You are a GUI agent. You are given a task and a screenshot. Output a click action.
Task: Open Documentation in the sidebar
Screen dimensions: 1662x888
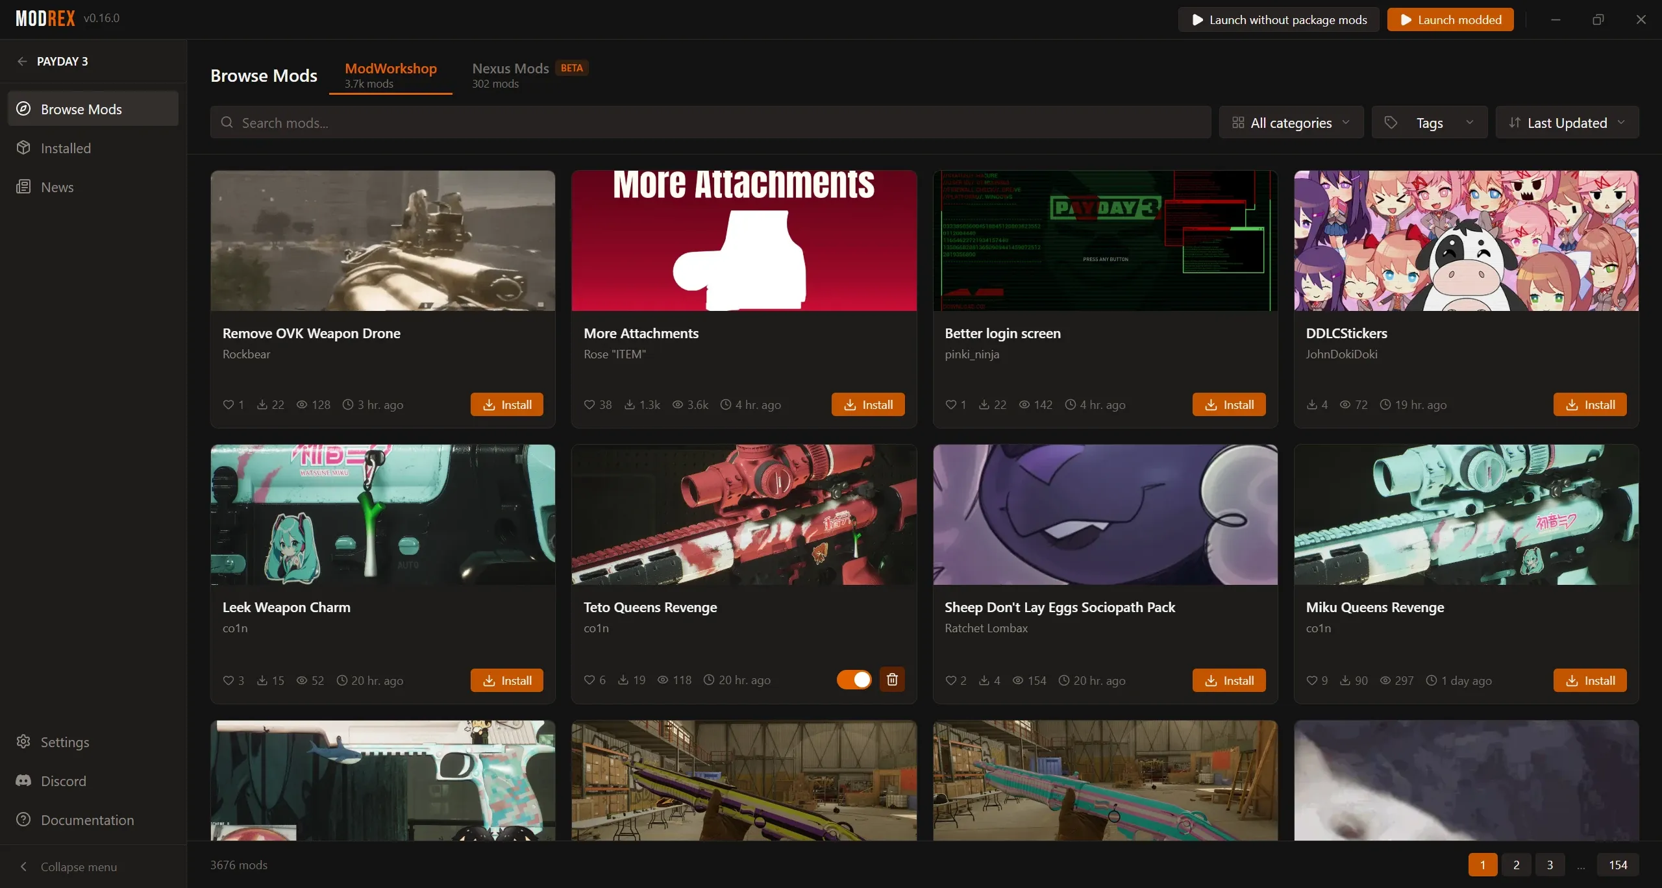[93, 820]
